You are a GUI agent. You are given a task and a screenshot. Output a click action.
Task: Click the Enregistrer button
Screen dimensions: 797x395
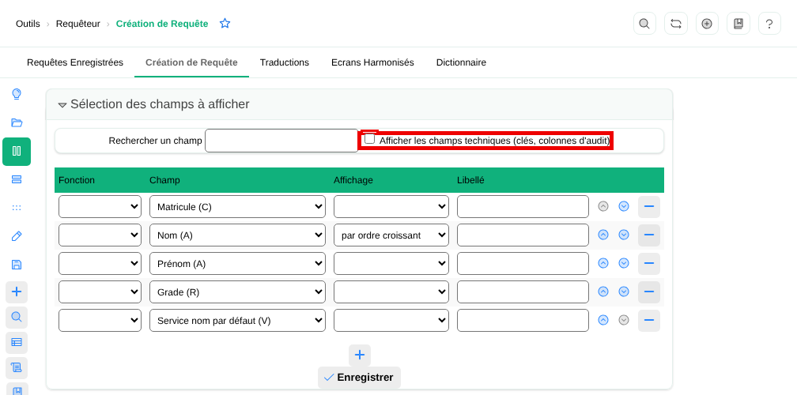pyautogui.click(x=359, y=378)
